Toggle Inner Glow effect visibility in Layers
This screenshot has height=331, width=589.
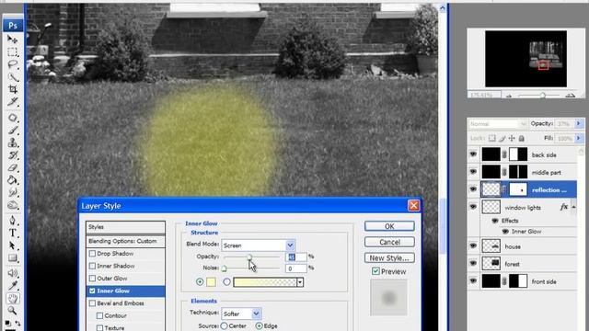tap(505, 232)
